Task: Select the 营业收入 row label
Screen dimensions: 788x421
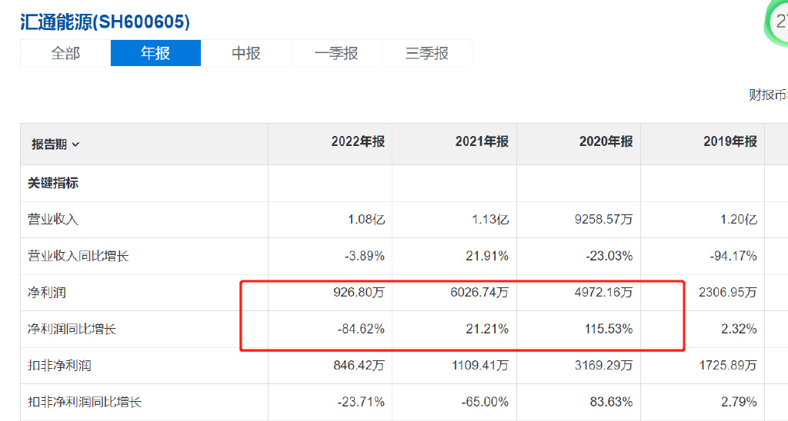Action: coord(53,219)
